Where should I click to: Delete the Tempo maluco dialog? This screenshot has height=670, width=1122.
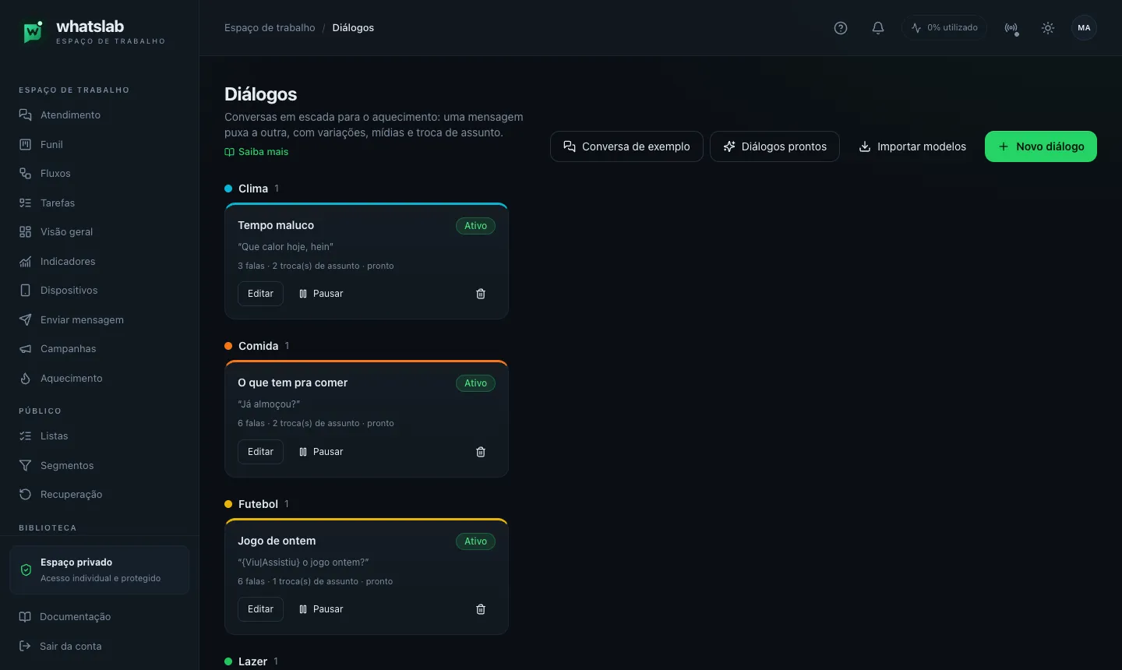tap(481, 294)
